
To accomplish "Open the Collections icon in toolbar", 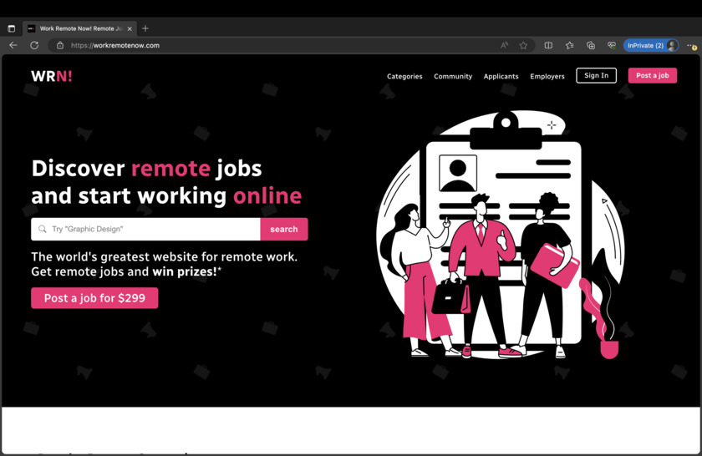I will [590, 45].
